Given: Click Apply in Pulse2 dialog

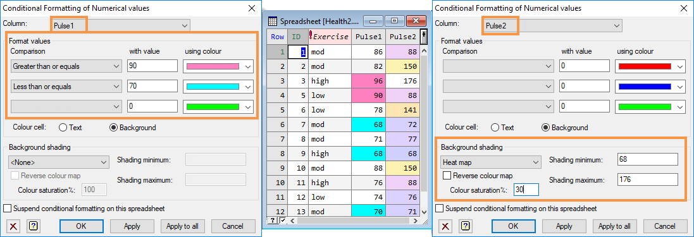Looking at the screenshot, I should click(x=564, y=226).
